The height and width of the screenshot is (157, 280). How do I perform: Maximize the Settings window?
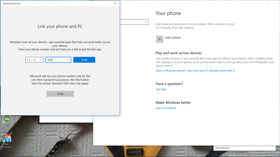pos(267,3)
